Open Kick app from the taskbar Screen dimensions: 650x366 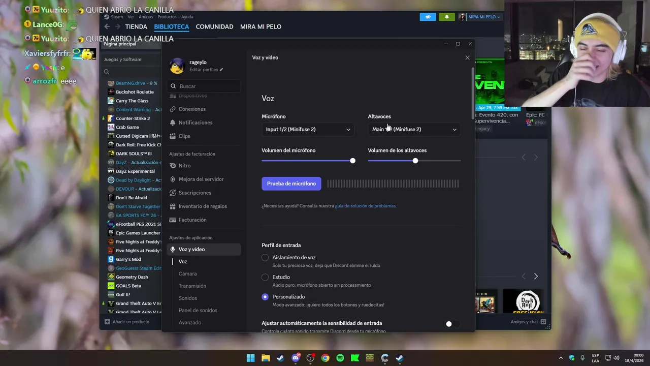coord(355,358)
